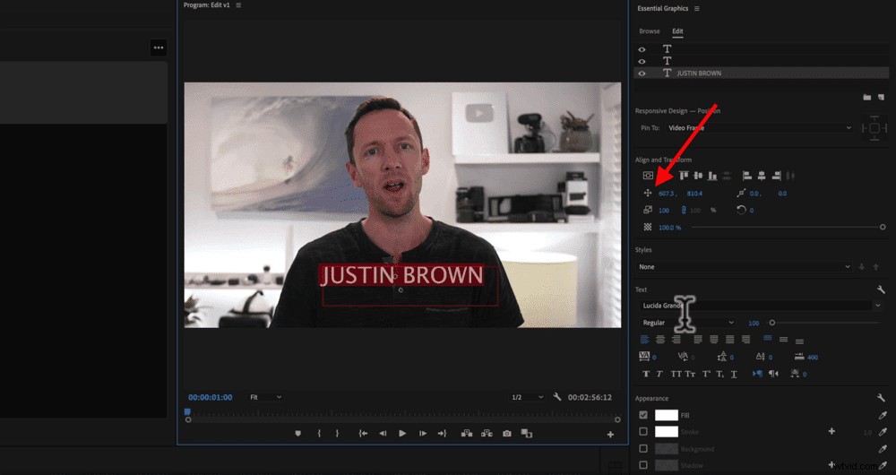
Task: Click the Create Group folder icon
Action: [x=866, y=97]
